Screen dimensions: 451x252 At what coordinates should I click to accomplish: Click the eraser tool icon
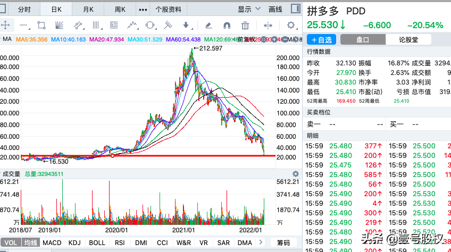[x=208, y=26]
